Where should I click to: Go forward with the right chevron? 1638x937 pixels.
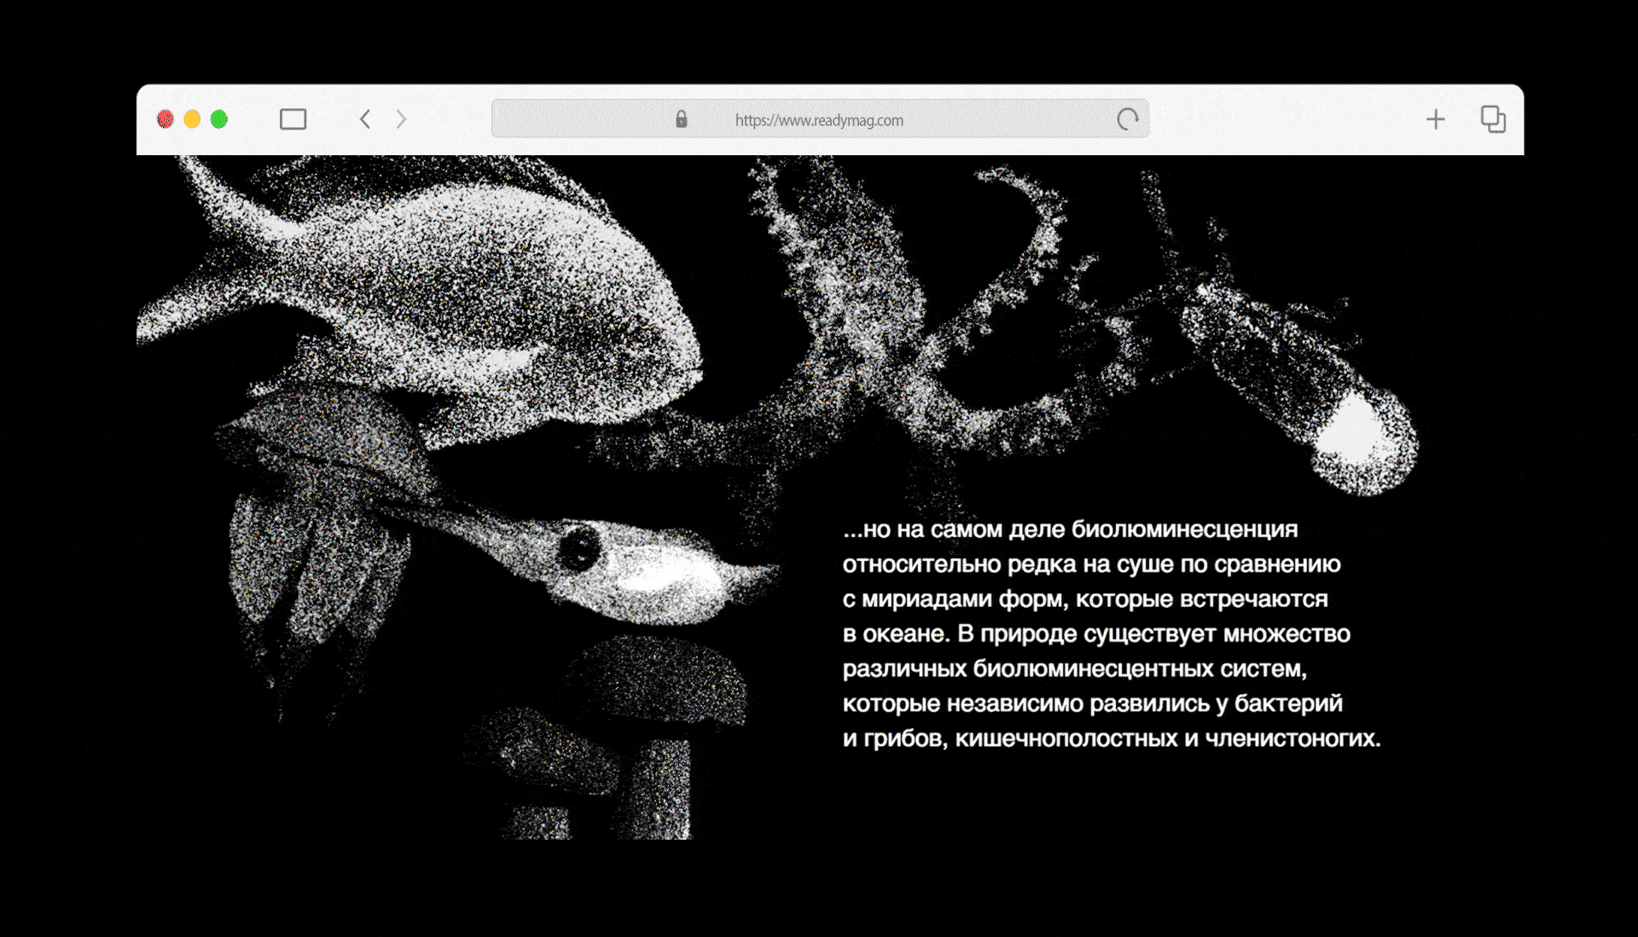401,119
